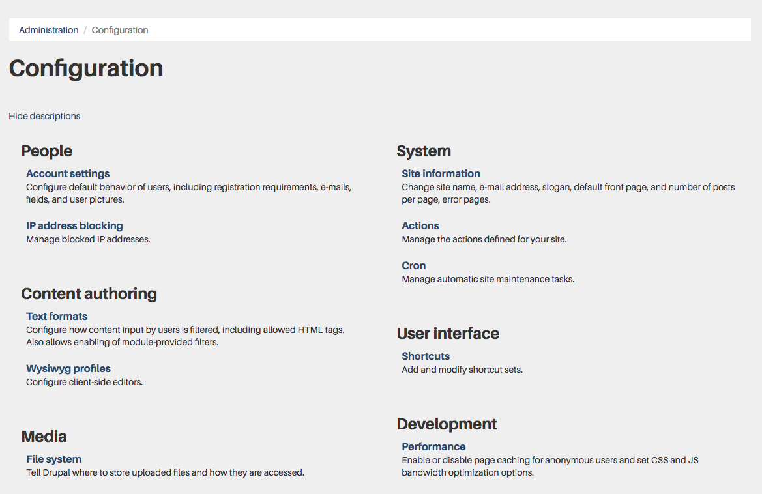Open Cron maintenance settings
Screen dimensions: 762x494
pyautogui.click(x=413, y=266)
